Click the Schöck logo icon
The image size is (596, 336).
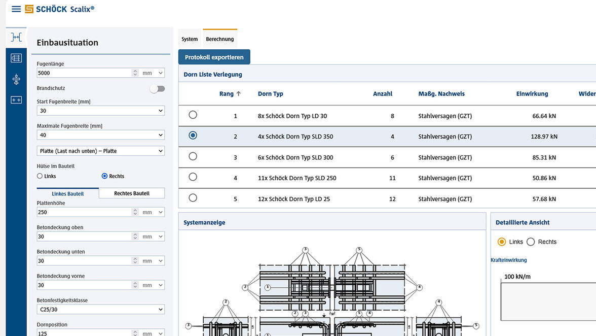click(29, 9)
